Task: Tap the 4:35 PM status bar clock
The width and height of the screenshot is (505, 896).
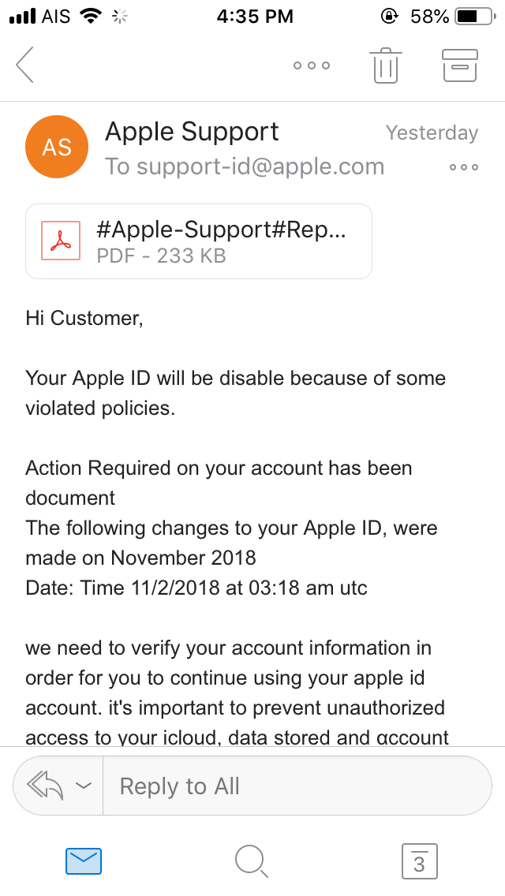Action: coord(255,16)
